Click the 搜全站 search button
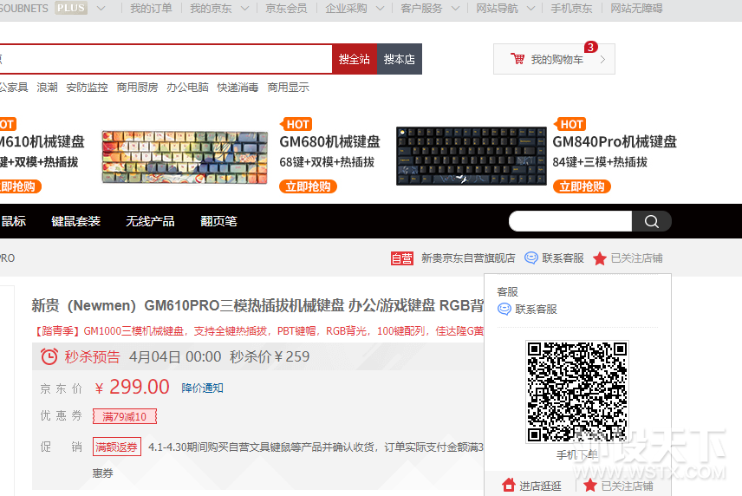Viewport: 742px width, 496px height. [x=355, y=59]
